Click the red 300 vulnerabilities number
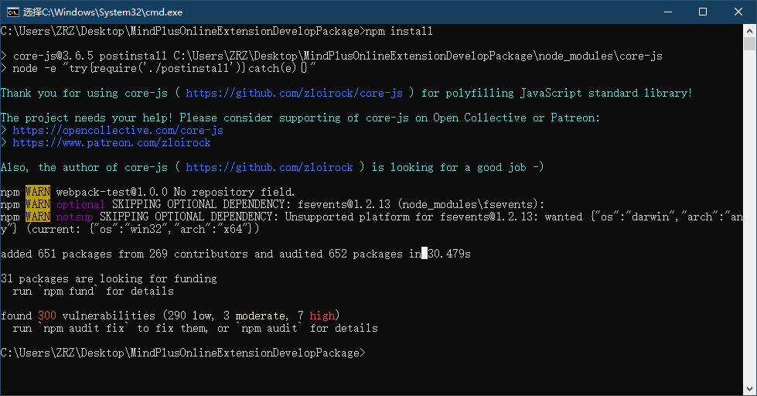 [x=47, y=316]
